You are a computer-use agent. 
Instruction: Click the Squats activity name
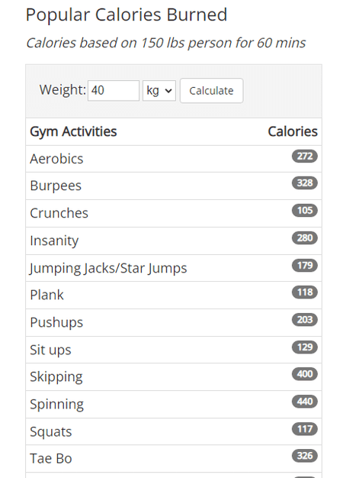[x=51, y=431]
